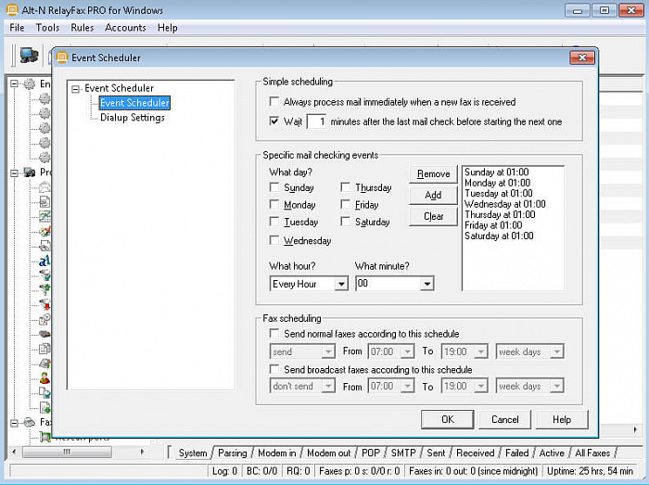This screenshot has height=485, width=649.
Task: Switch to the Failed tab
Action: 517,453
